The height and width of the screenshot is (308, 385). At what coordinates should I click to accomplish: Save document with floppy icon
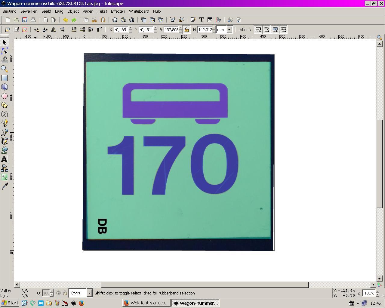point(25,20)
